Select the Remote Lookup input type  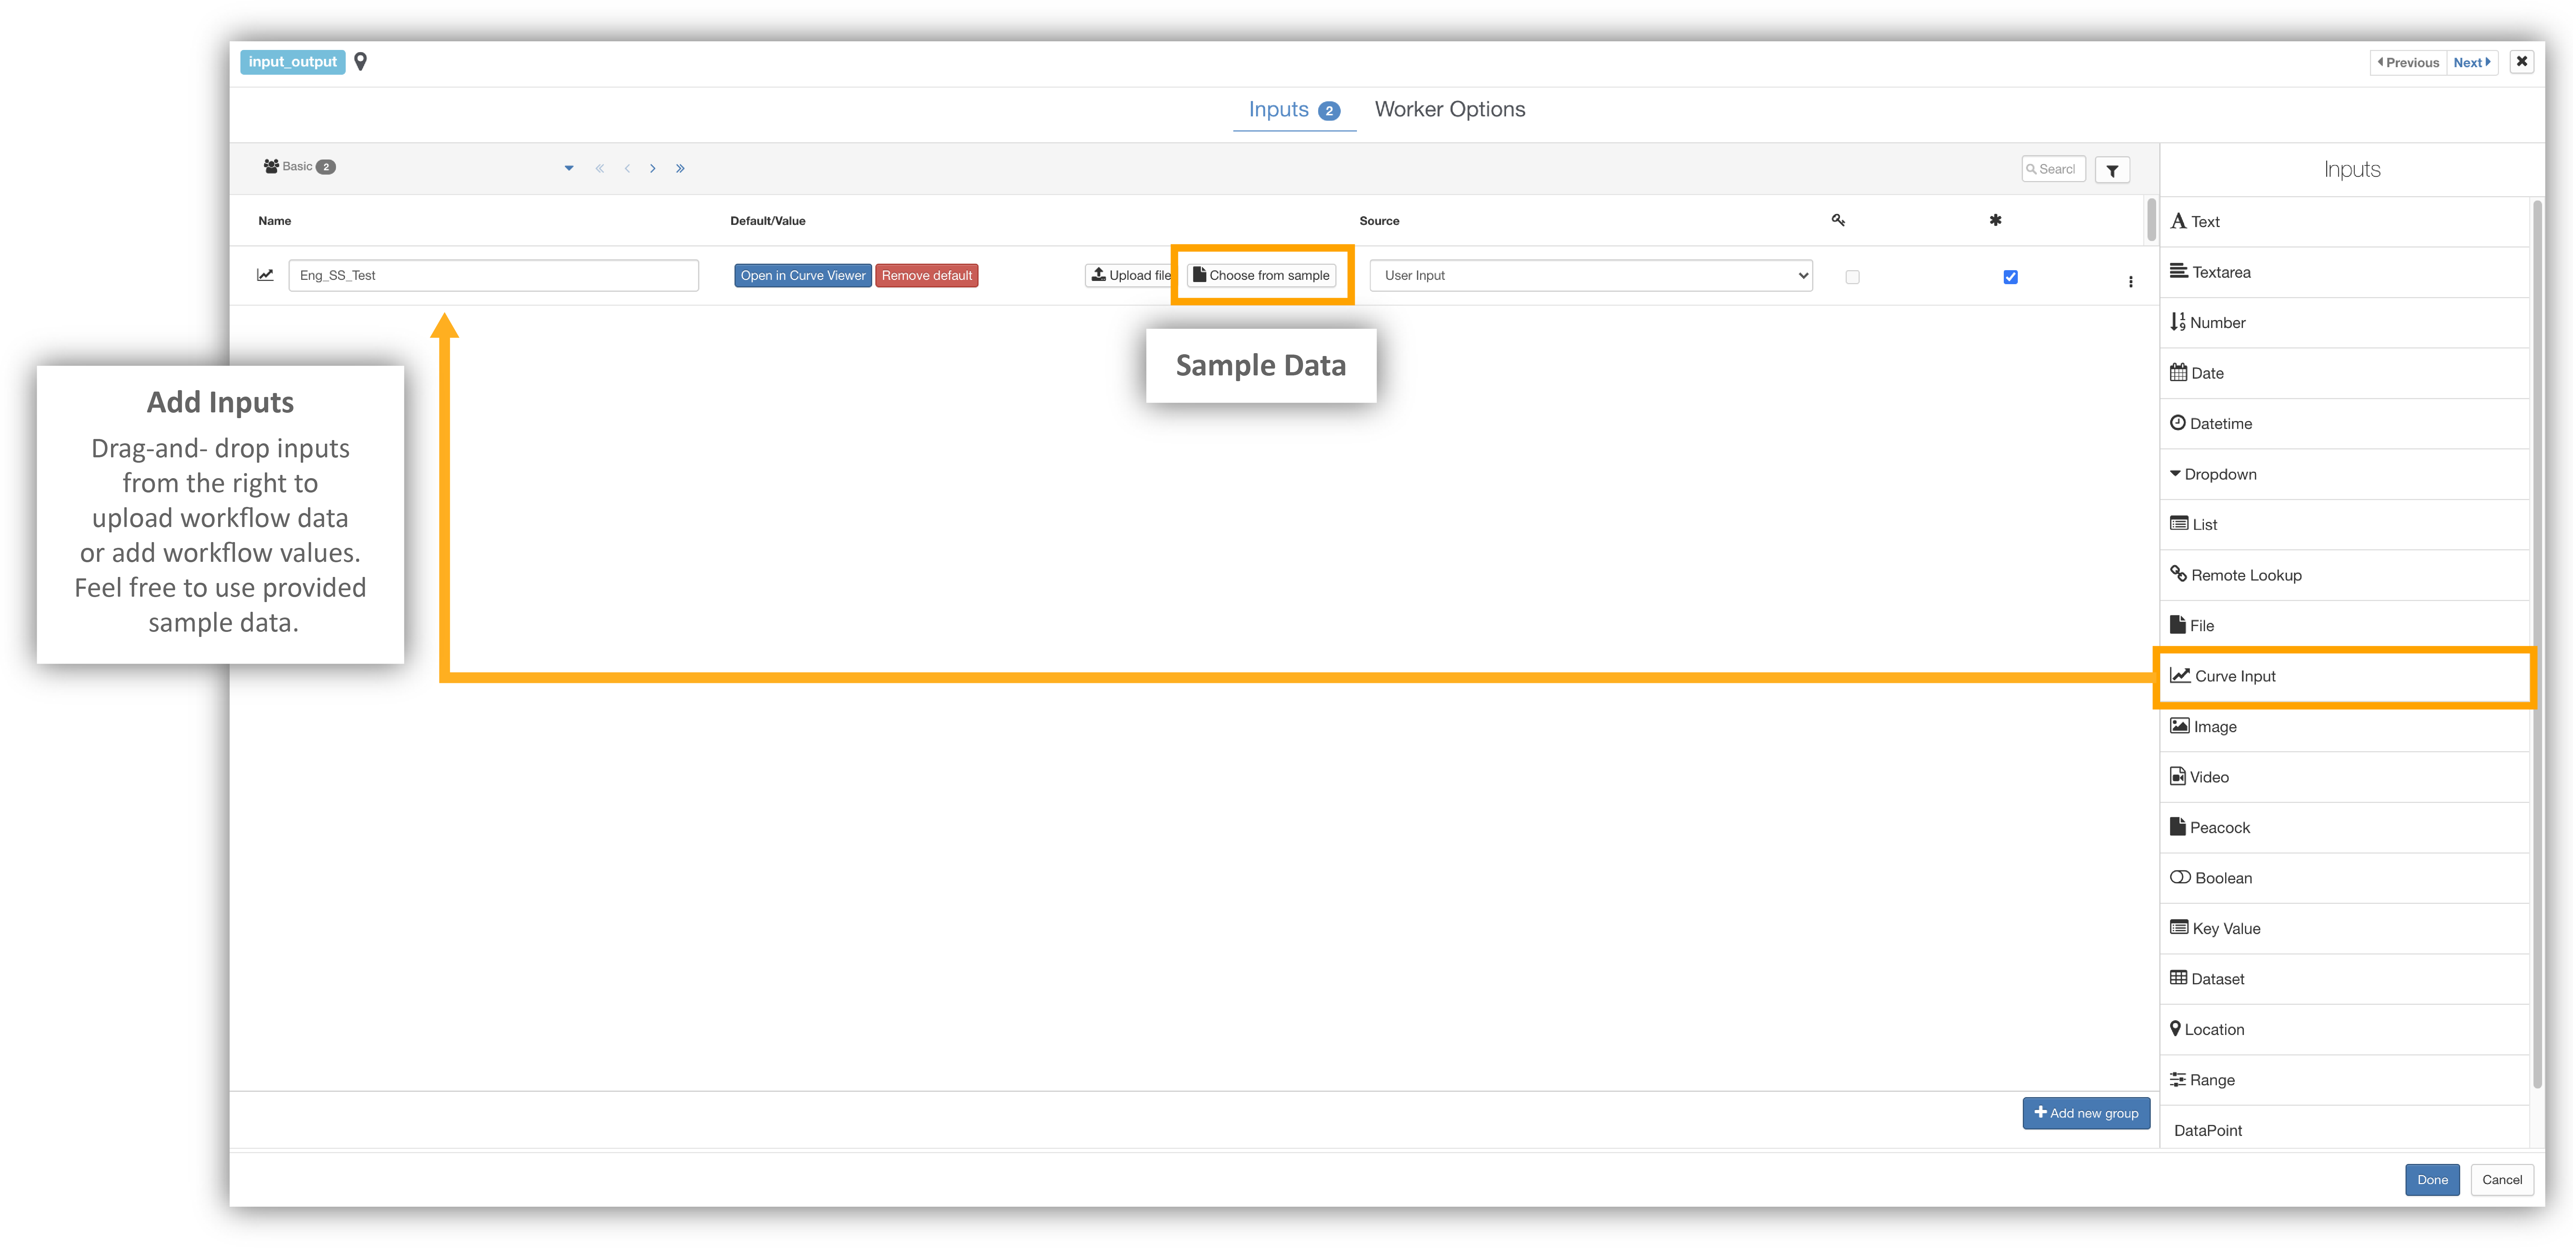tap(2245, 575)
